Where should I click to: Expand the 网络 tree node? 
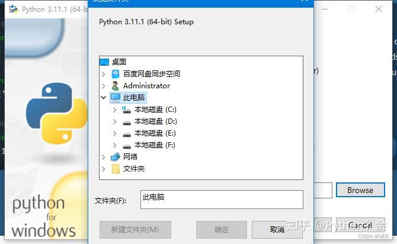[x=103, y=157]
